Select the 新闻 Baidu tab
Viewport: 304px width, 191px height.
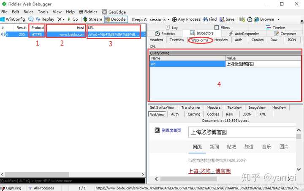pos(214,147)
